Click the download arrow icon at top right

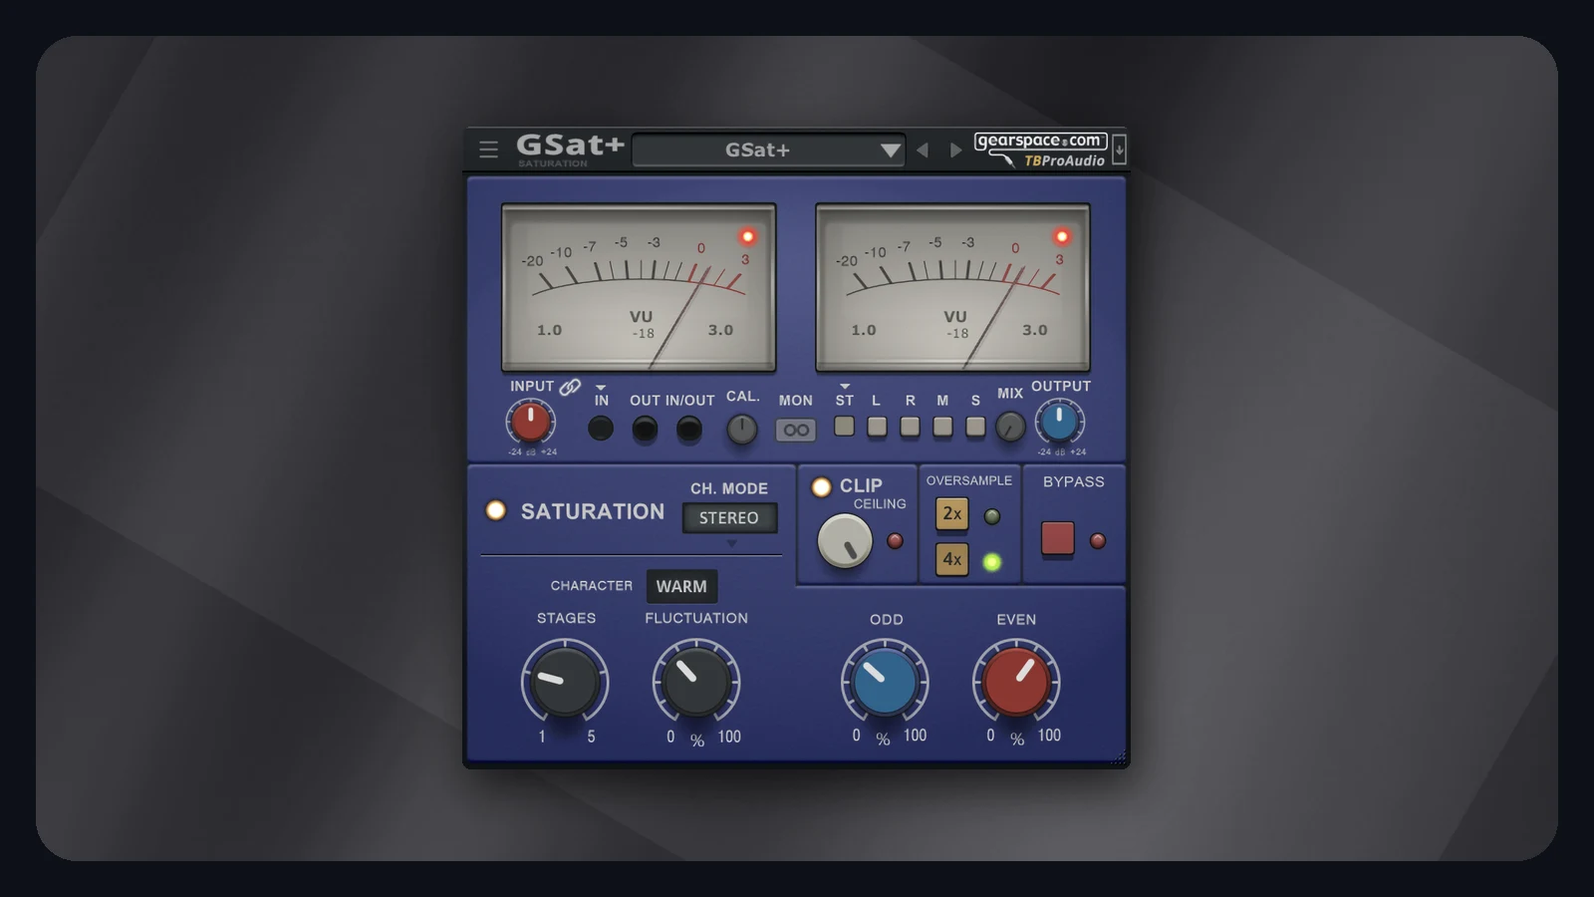point(1120,149)
